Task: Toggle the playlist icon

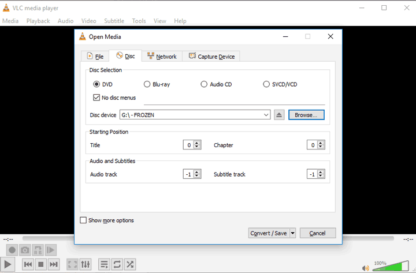Action: [x=104, y=264]
